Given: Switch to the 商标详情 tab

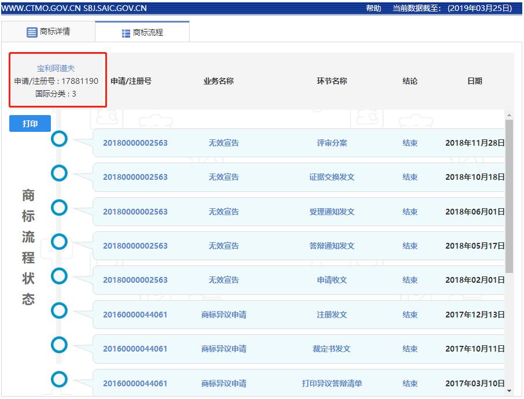Looking at the screenshot, I should pos(49,32).
